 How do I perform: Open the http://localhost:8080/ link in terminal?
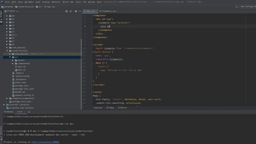[x=45, y=142]
